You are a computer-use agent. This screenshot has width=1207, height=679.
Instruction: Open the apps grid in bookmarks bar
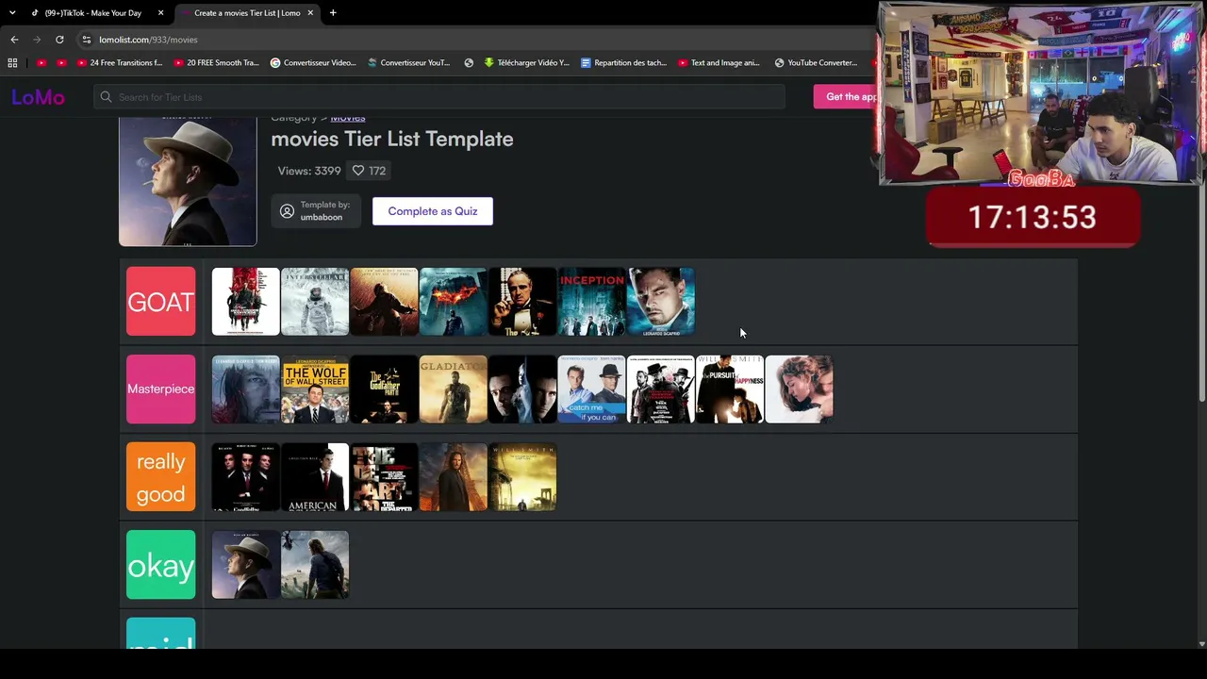click(x=12, y=63)
